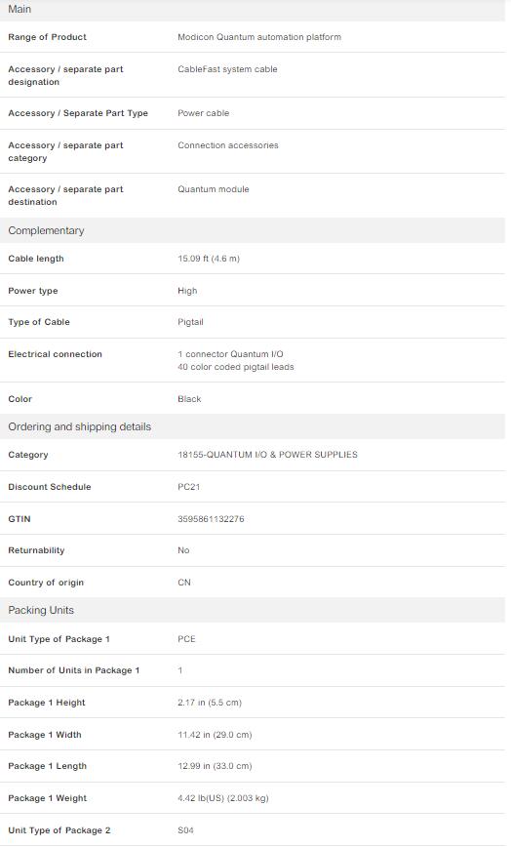Select the Category value 18155-QUANTUM I/O
The image size is (511, 847).
[x=267, y=455]
